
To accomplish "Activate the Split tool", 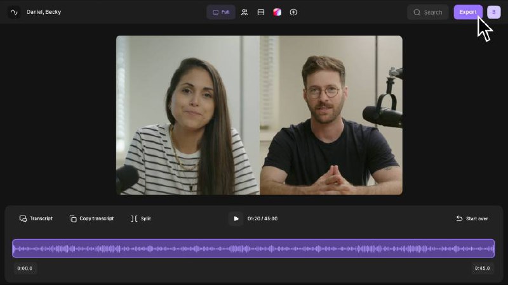I will pyautogui.click(x=140, y=218).
